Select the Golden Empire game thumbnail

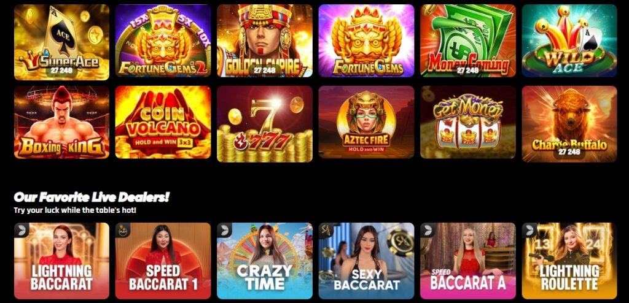(x=265, y=40)
